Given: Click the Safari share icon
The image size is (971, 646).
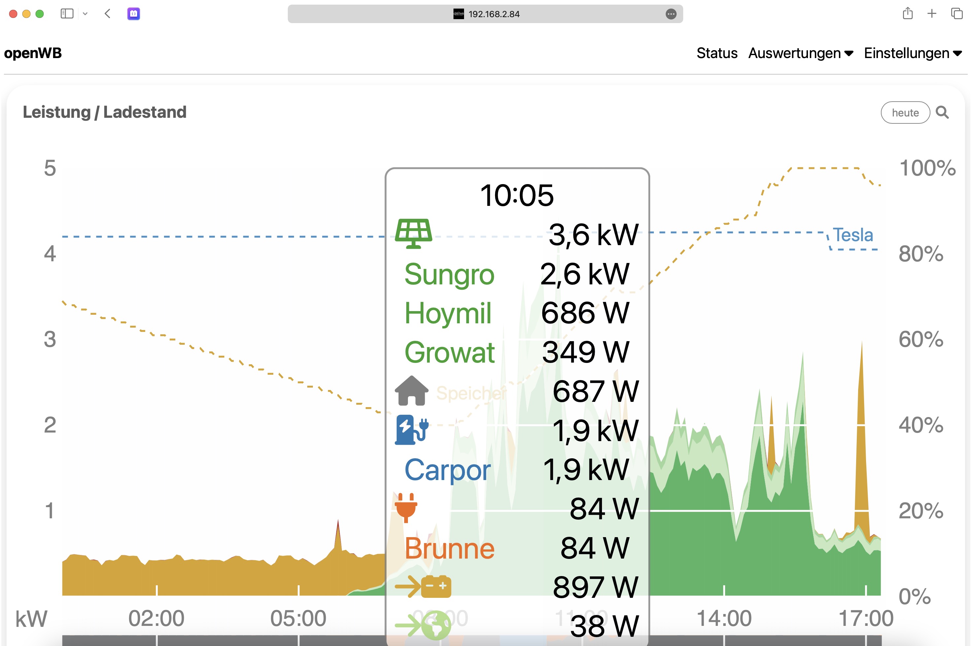Looking at the screenshot, I should click(x=908, y=14).
